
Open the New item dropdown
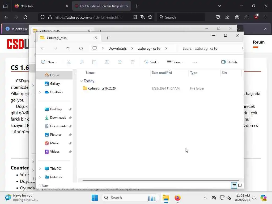49,62
